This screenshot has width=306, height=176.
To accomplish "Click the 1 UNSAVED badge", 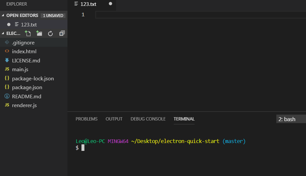I will tap(53, 15).
